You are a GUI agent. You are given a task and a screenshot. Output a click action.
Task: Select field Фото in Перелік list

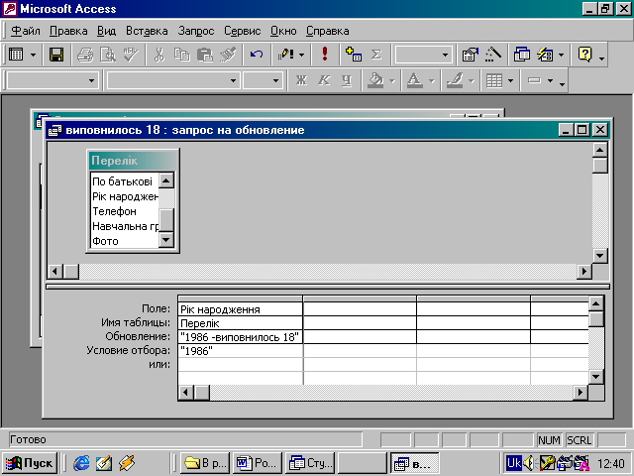[105, 241]
